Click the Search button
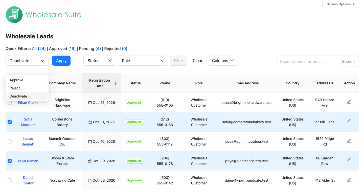364x192 pixels. click(x=348, y=61)
